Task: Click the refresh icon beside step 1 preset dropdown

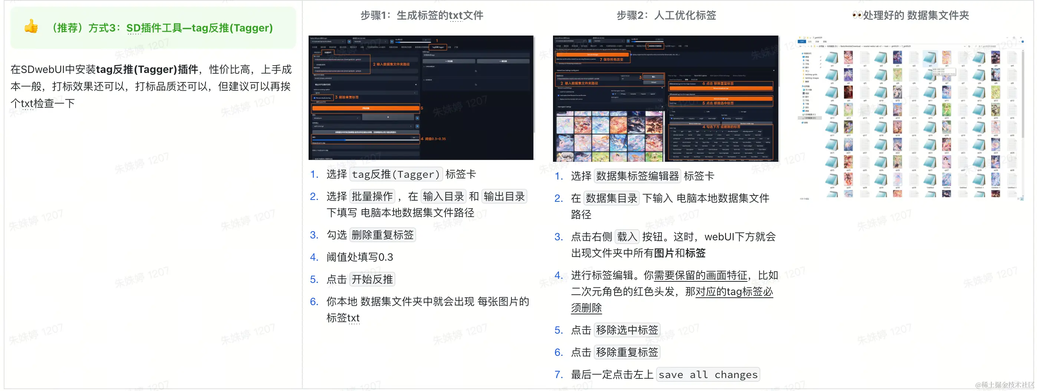Action: tap(418, 118)
